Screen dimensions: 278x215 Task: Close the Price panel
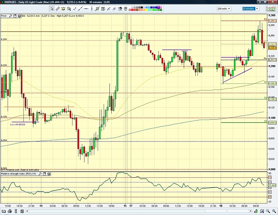click(19, 16)
